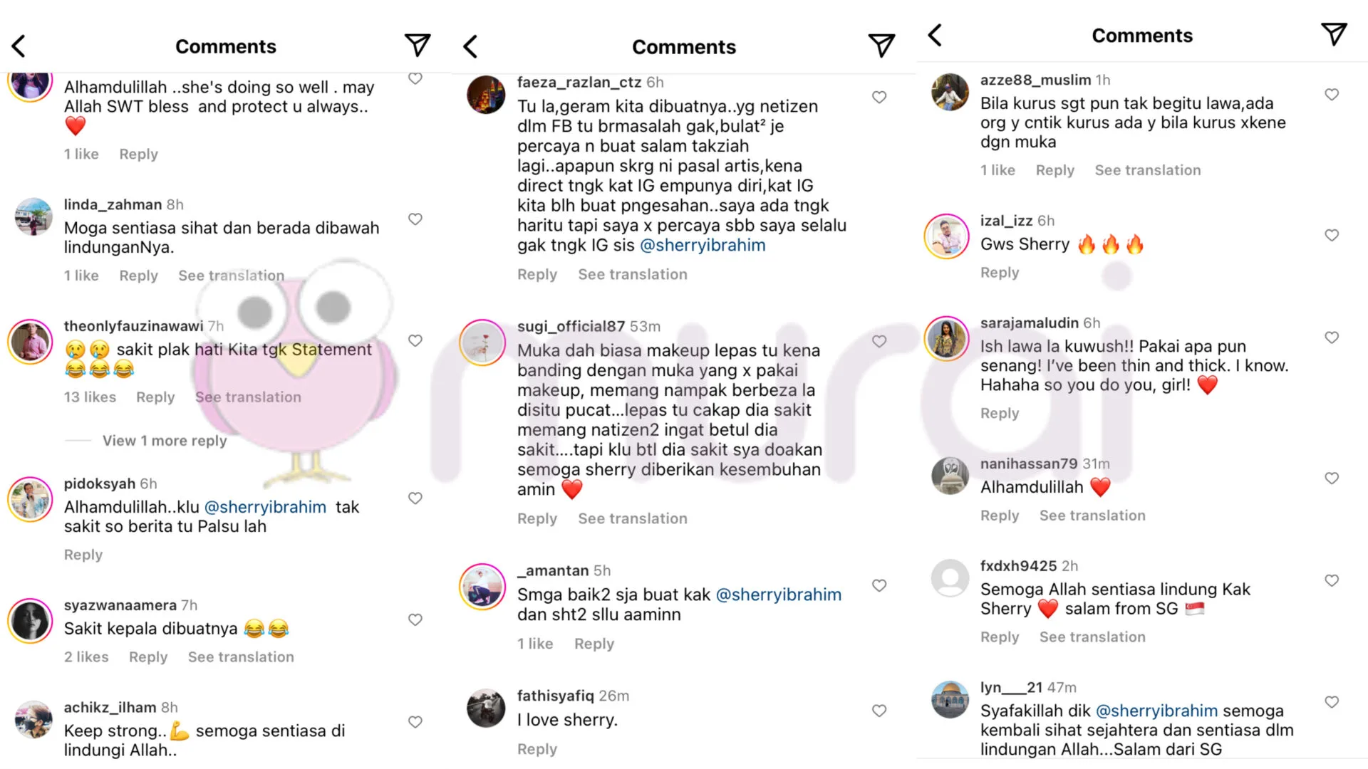The width and height of the screenshot is (1368, 769).
Task: Reply to pidoksyah's comment
Action: [83, 555]
